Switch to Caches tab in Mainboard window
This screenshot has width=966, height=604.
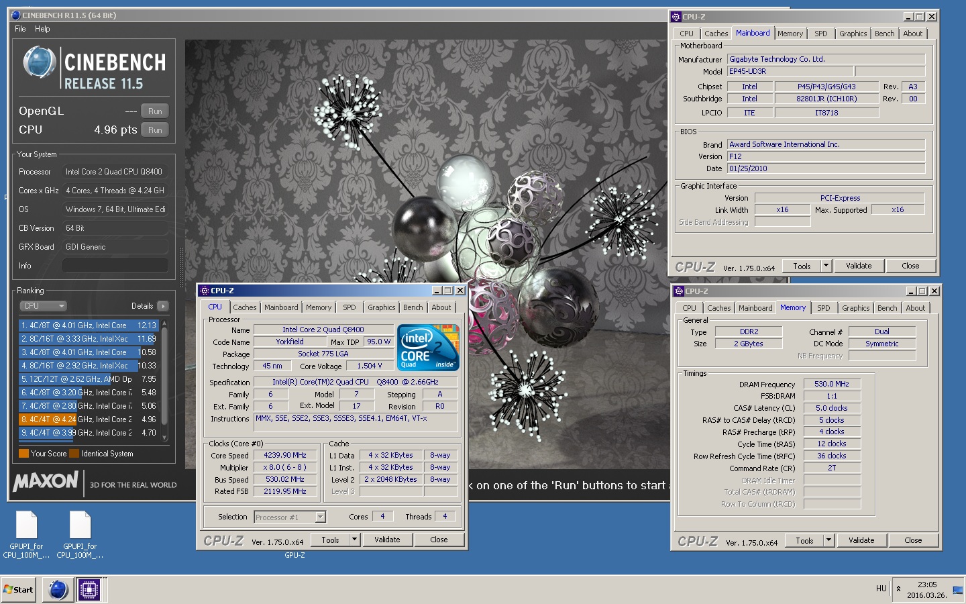716,34
